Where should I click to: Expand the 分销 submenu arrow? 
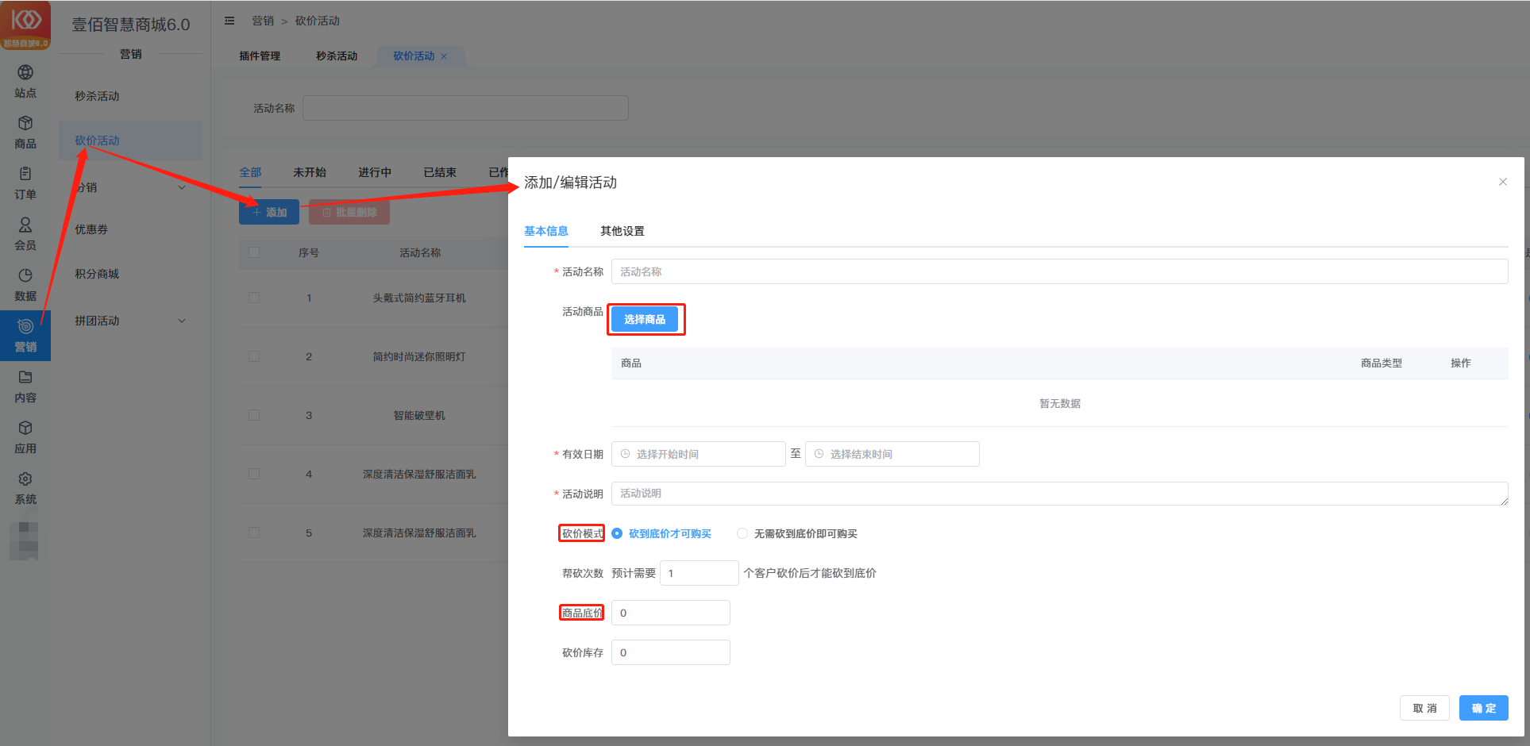[182, 187]
